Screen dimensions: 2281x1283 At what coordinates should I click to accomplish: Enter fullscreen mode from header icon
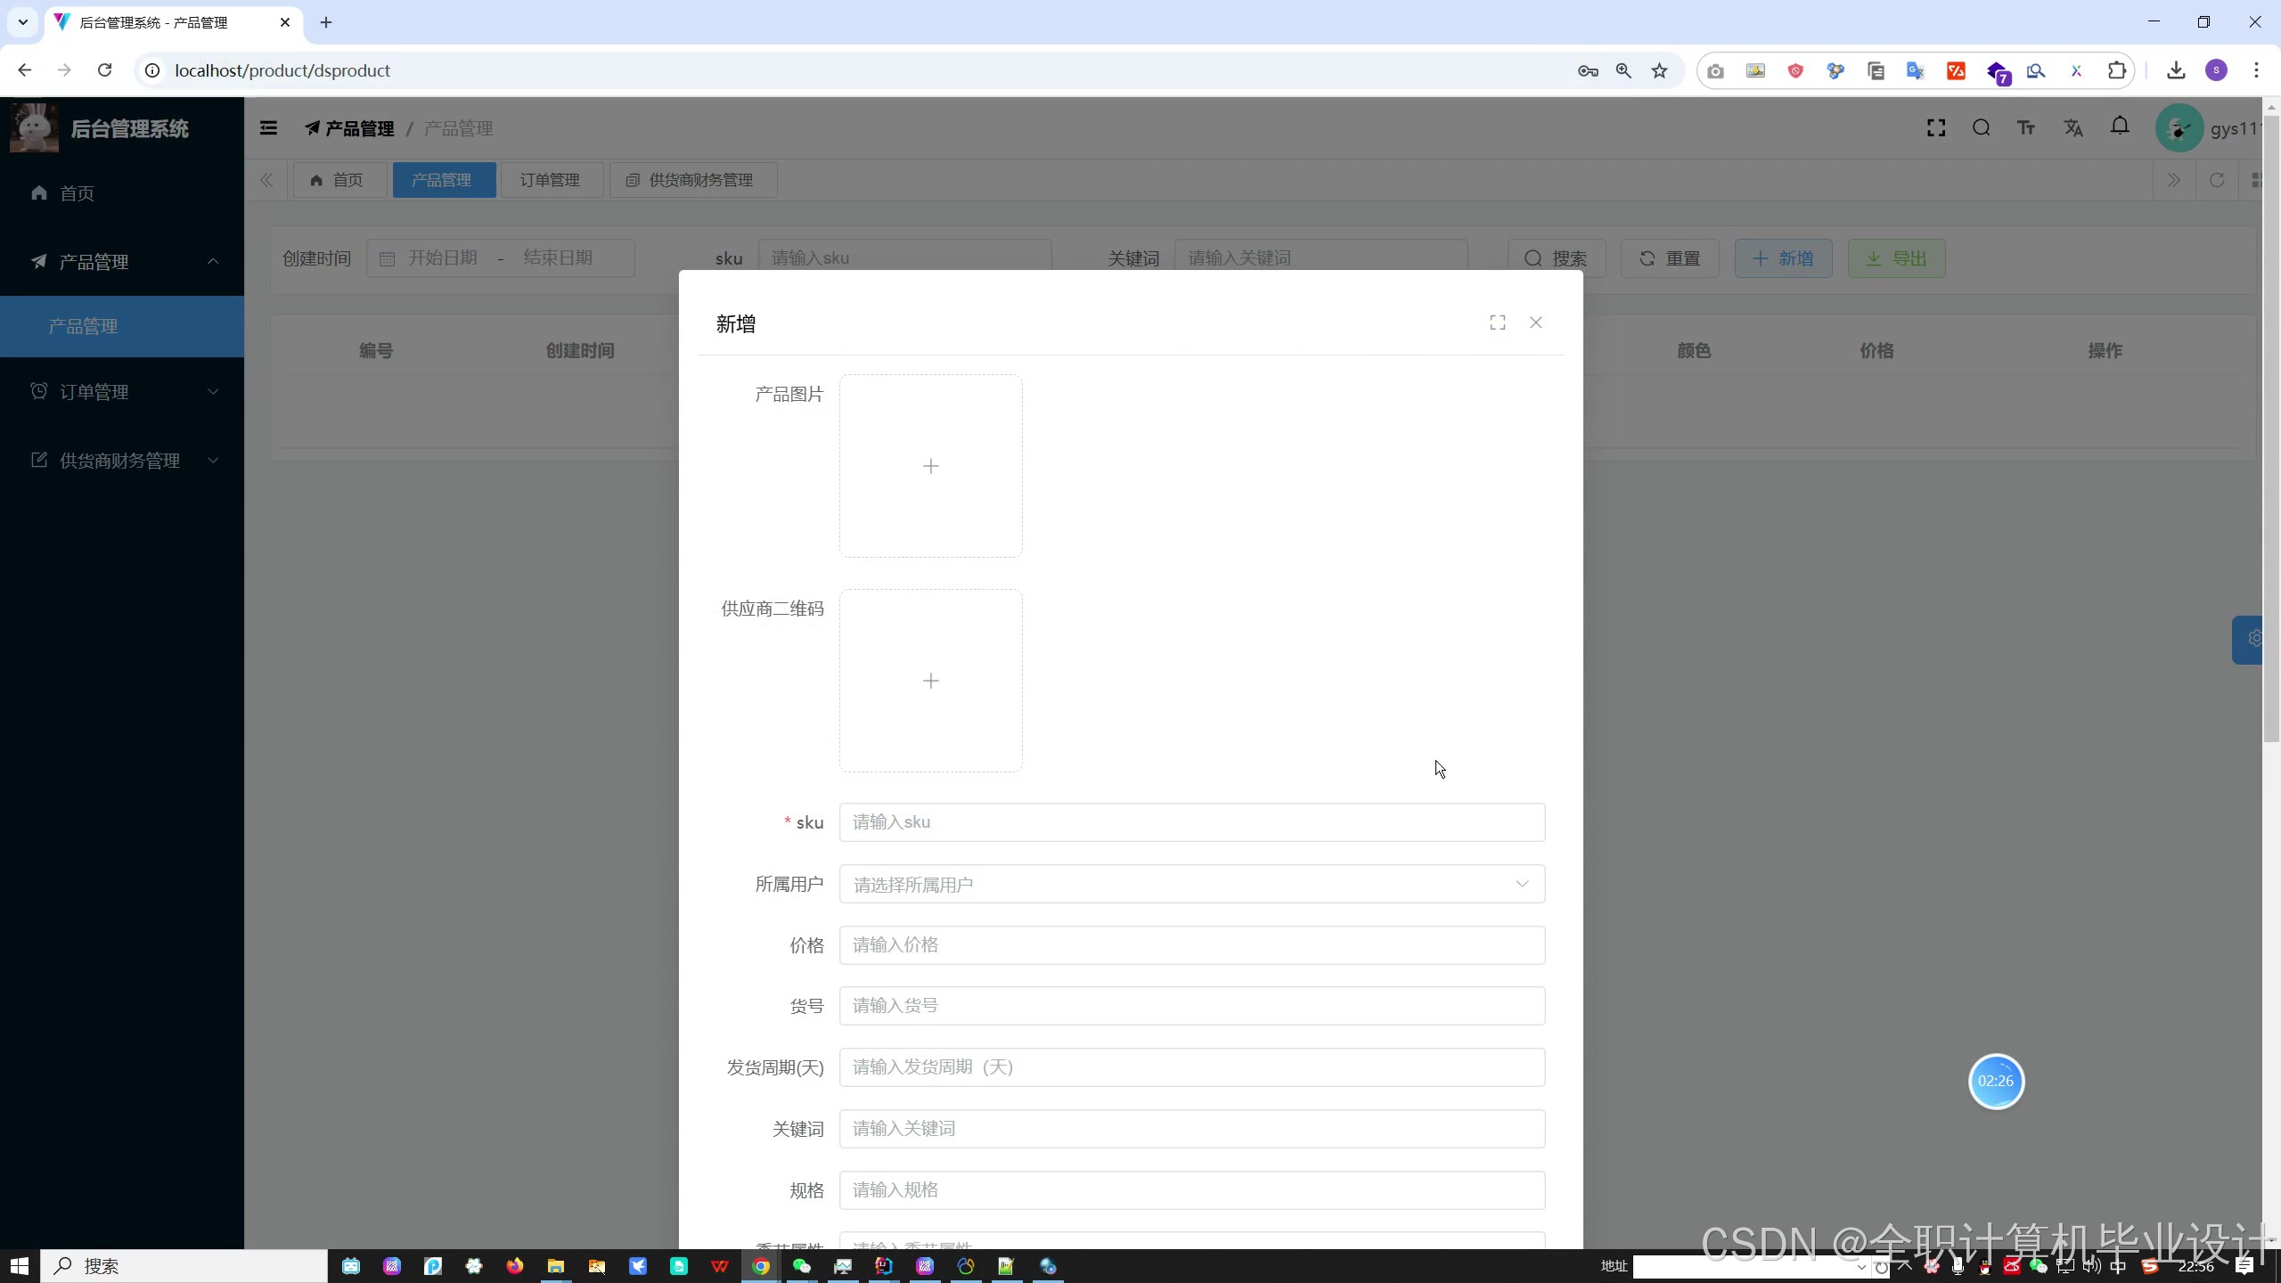(1935, 128)
